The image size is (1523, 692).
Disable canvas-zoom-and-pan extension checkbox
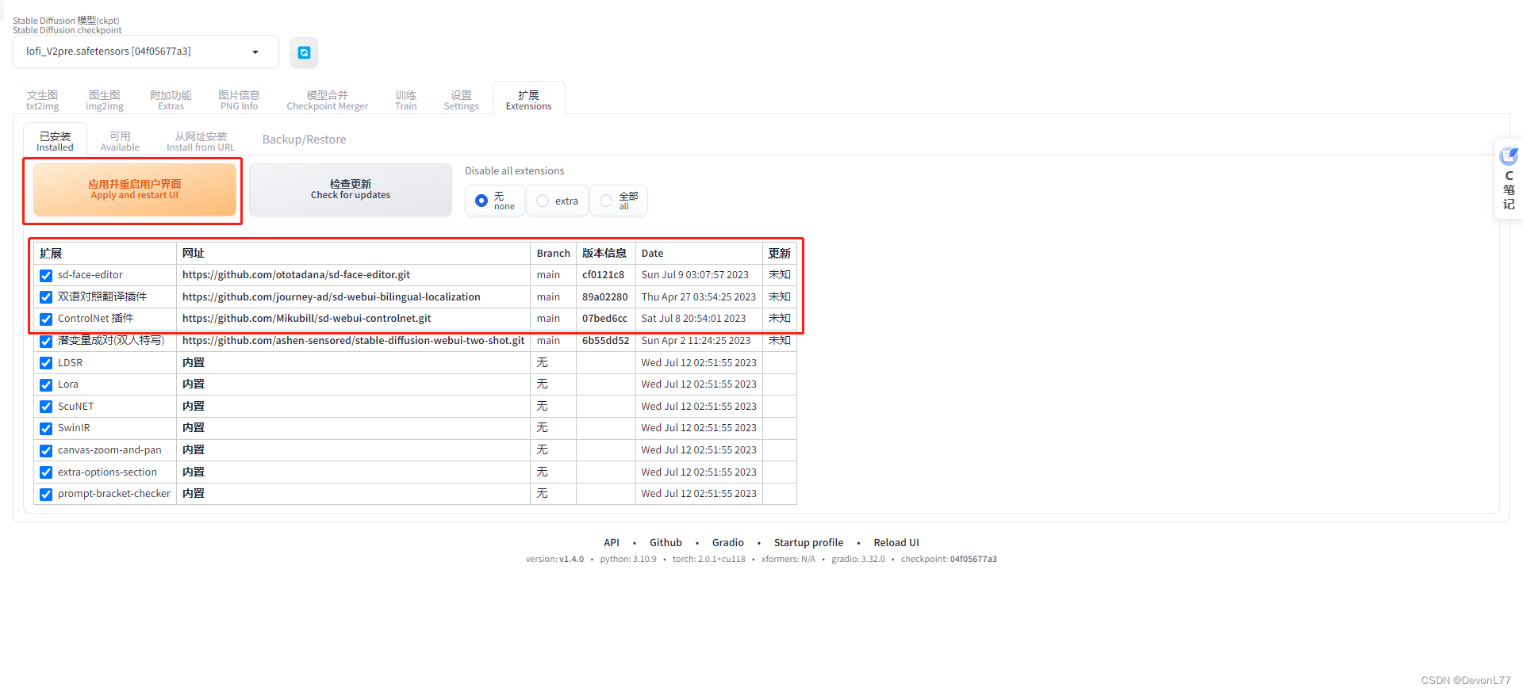tap(46, 450)
